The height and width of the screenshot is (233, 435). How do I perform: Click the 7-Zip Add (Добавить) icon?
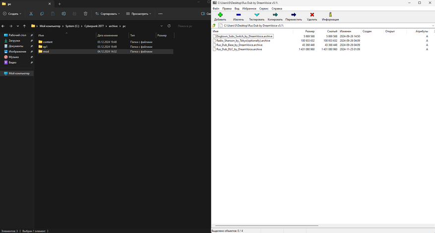click(220, 15)
